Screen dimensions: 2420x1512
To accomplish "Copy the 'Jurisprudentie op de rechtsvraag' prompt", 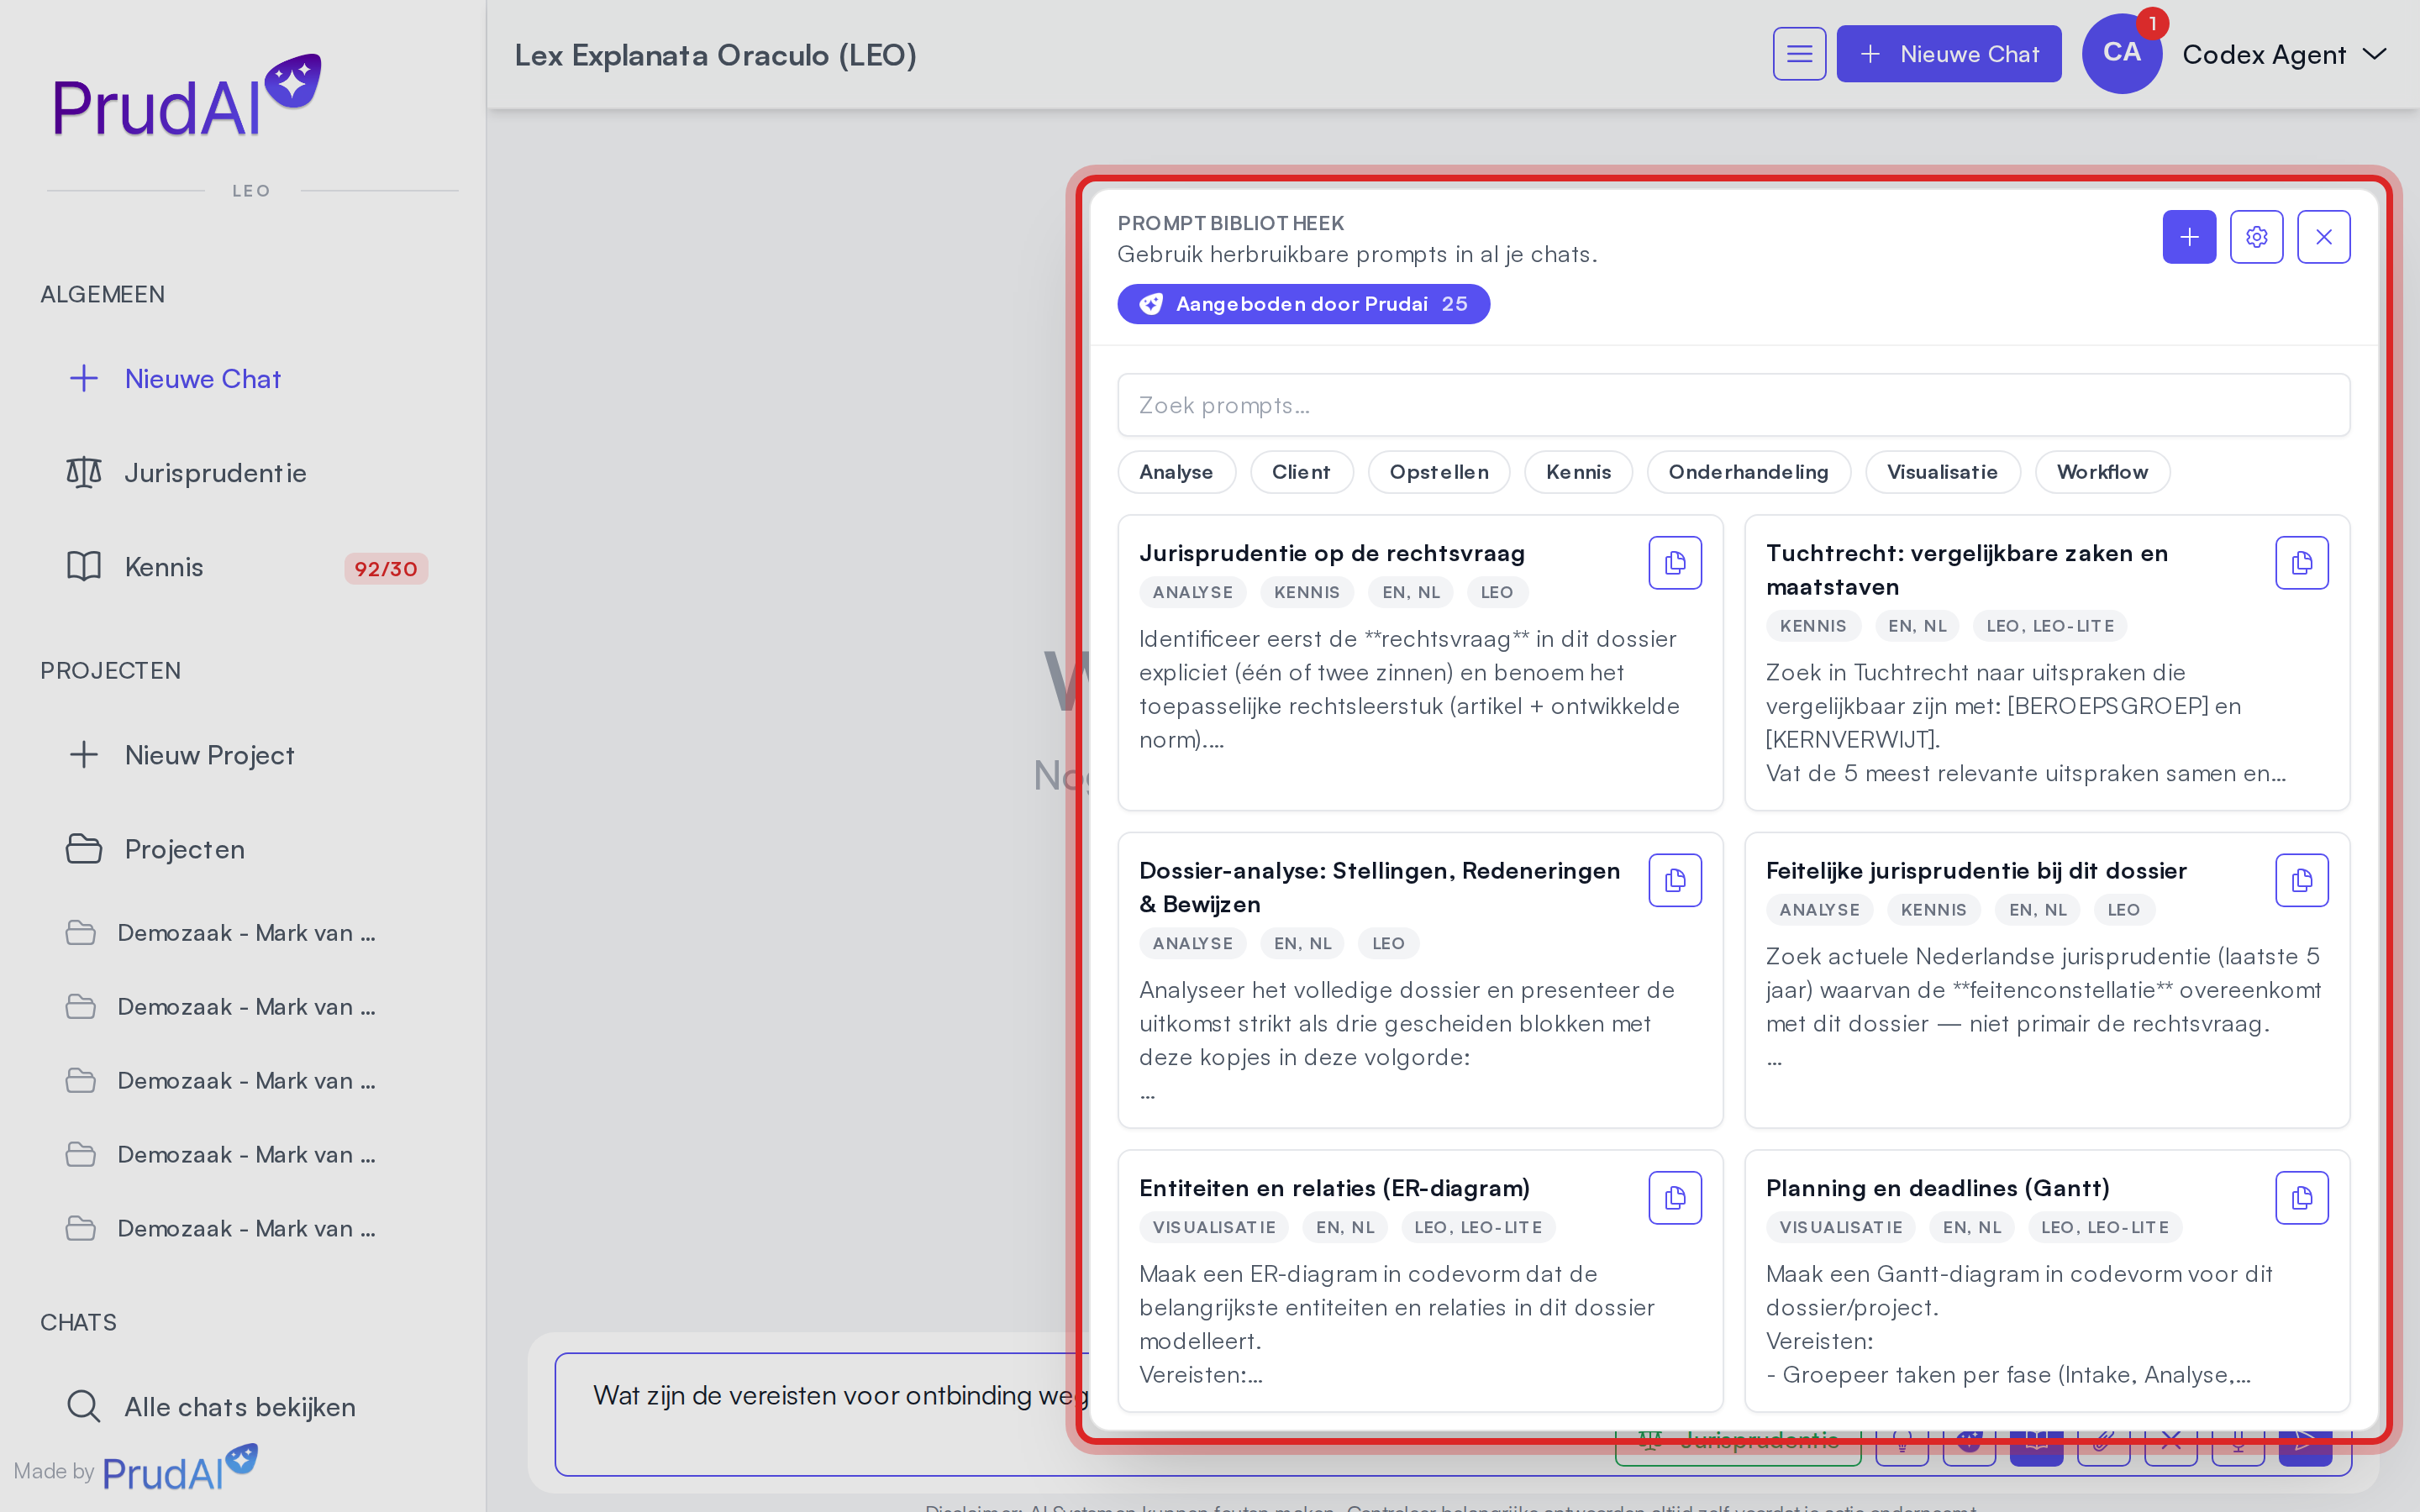I will [1675, 563].
